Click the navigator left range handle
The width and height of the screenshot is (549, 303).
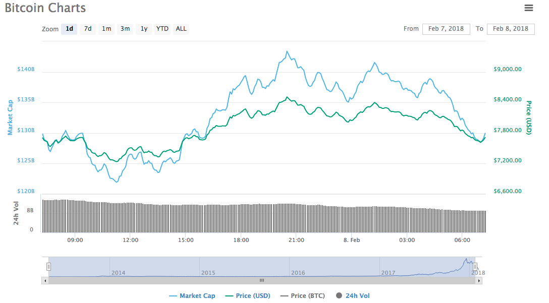(48, 267)
